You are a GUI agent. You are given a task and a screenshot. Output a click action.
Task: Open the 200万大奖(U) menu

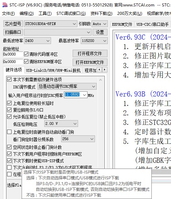tap(129, 13)
